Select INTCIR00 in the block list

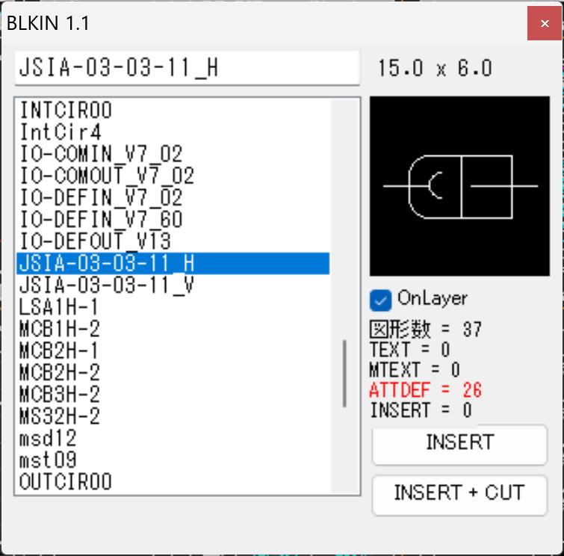coord(66,111)
